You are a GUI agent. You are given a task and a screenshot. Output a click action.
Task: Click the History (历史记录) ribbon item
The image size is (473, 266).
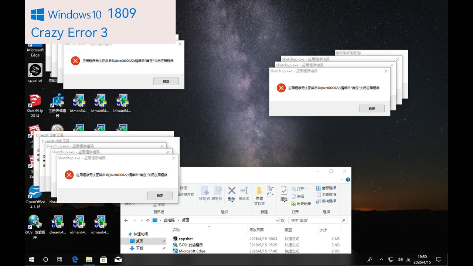click(301, 204)
